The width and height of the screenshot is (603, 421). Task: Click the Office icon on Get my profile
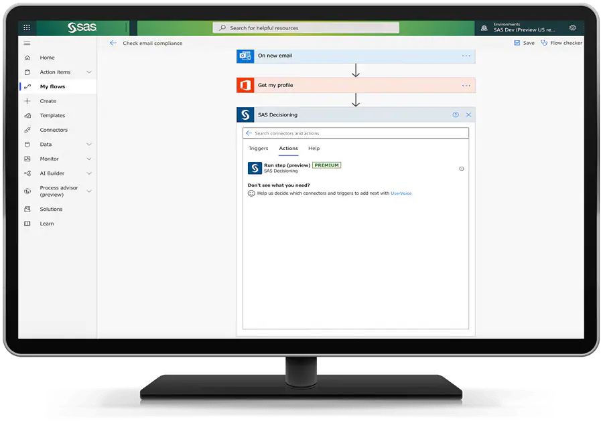[245, 85]
